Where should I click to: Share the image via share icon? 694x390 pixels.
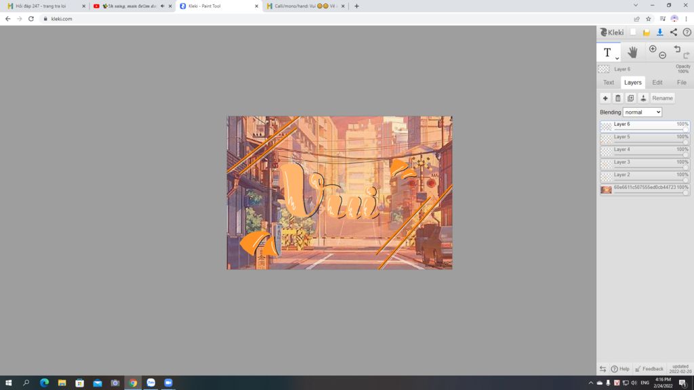point(673,32)
